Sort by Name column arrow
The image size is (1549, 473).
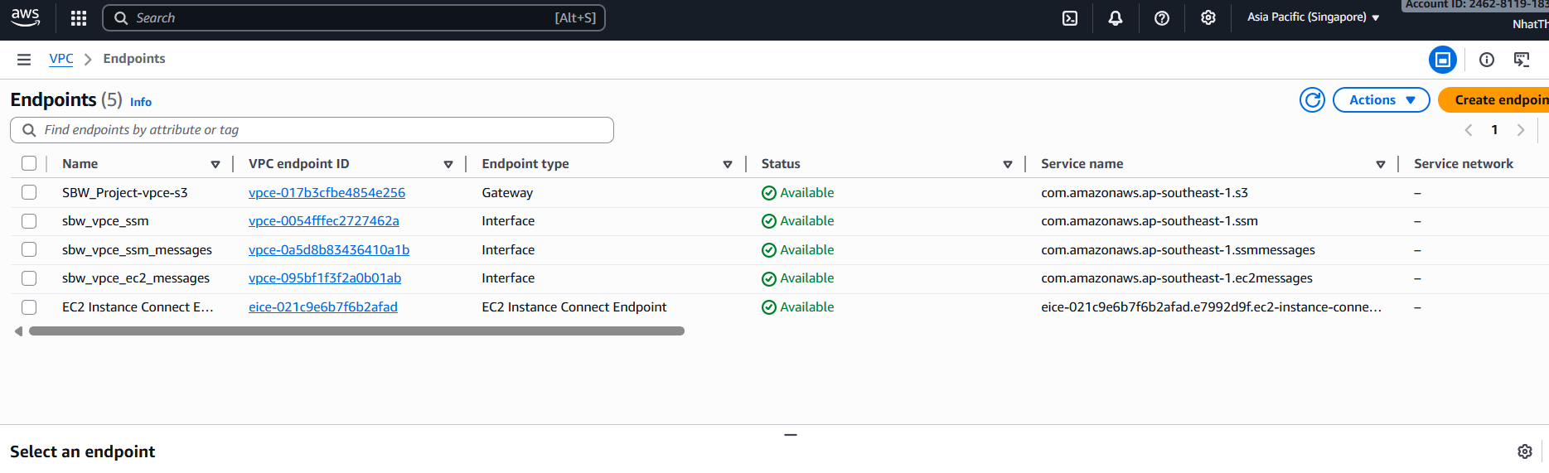coord(215,165)
